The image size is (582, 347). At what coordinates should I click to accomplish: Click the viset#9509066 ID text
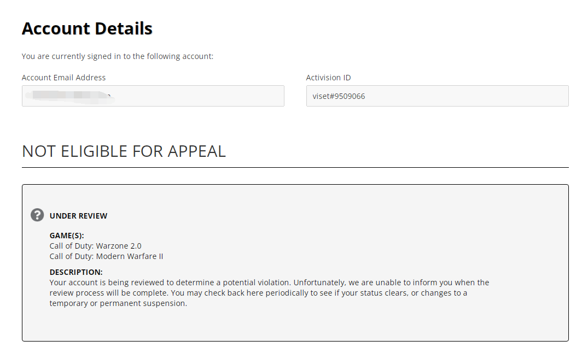(x=339, y=96)
